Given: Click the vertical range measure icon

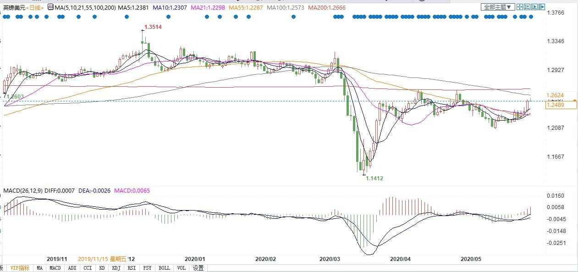Looking at the screenshot, I should coord(527,7).
